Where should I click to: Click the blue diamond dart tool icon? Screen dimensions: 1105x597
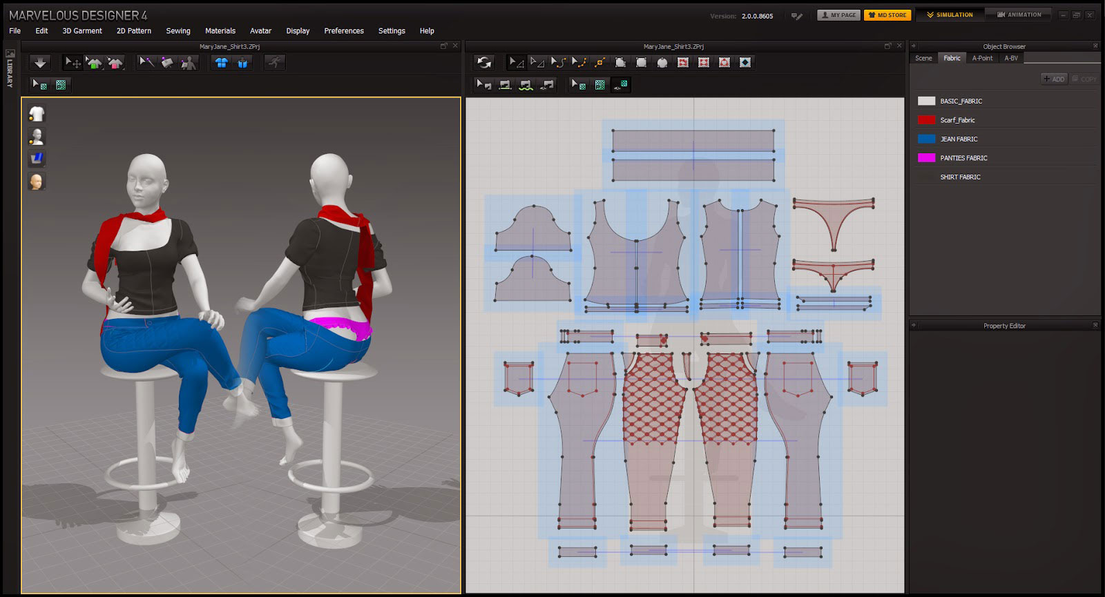[744, 63]
